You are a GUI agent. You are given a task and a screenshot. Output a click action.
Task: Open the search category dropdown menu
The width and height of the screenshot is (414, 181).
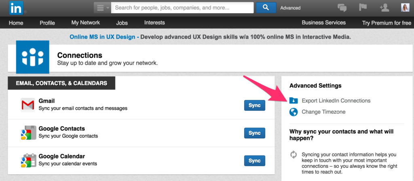pos(102,8)
